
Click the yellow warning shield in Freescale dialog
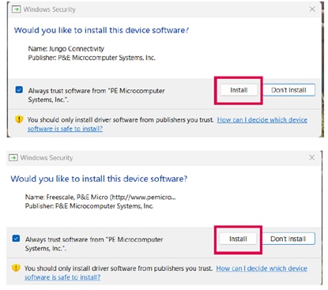(x=16, y=268)
